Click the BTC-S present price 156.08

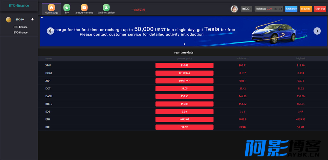(184, 104)
